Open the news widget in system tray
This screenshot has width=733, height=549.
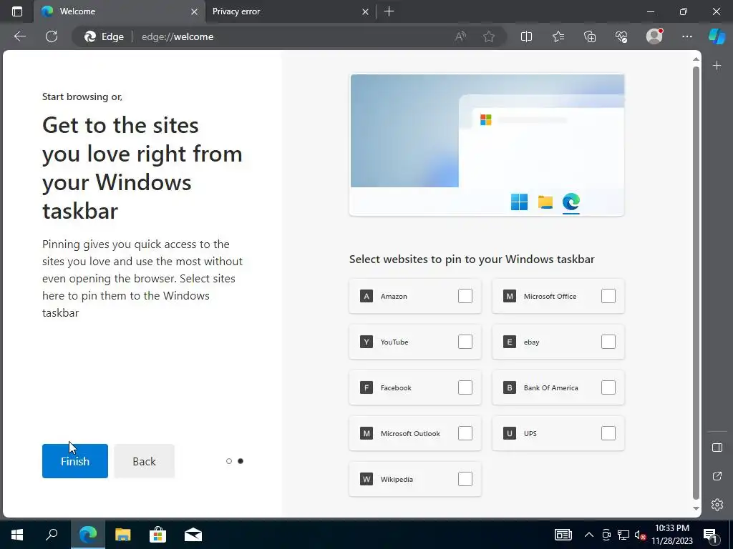coord(563,535)
